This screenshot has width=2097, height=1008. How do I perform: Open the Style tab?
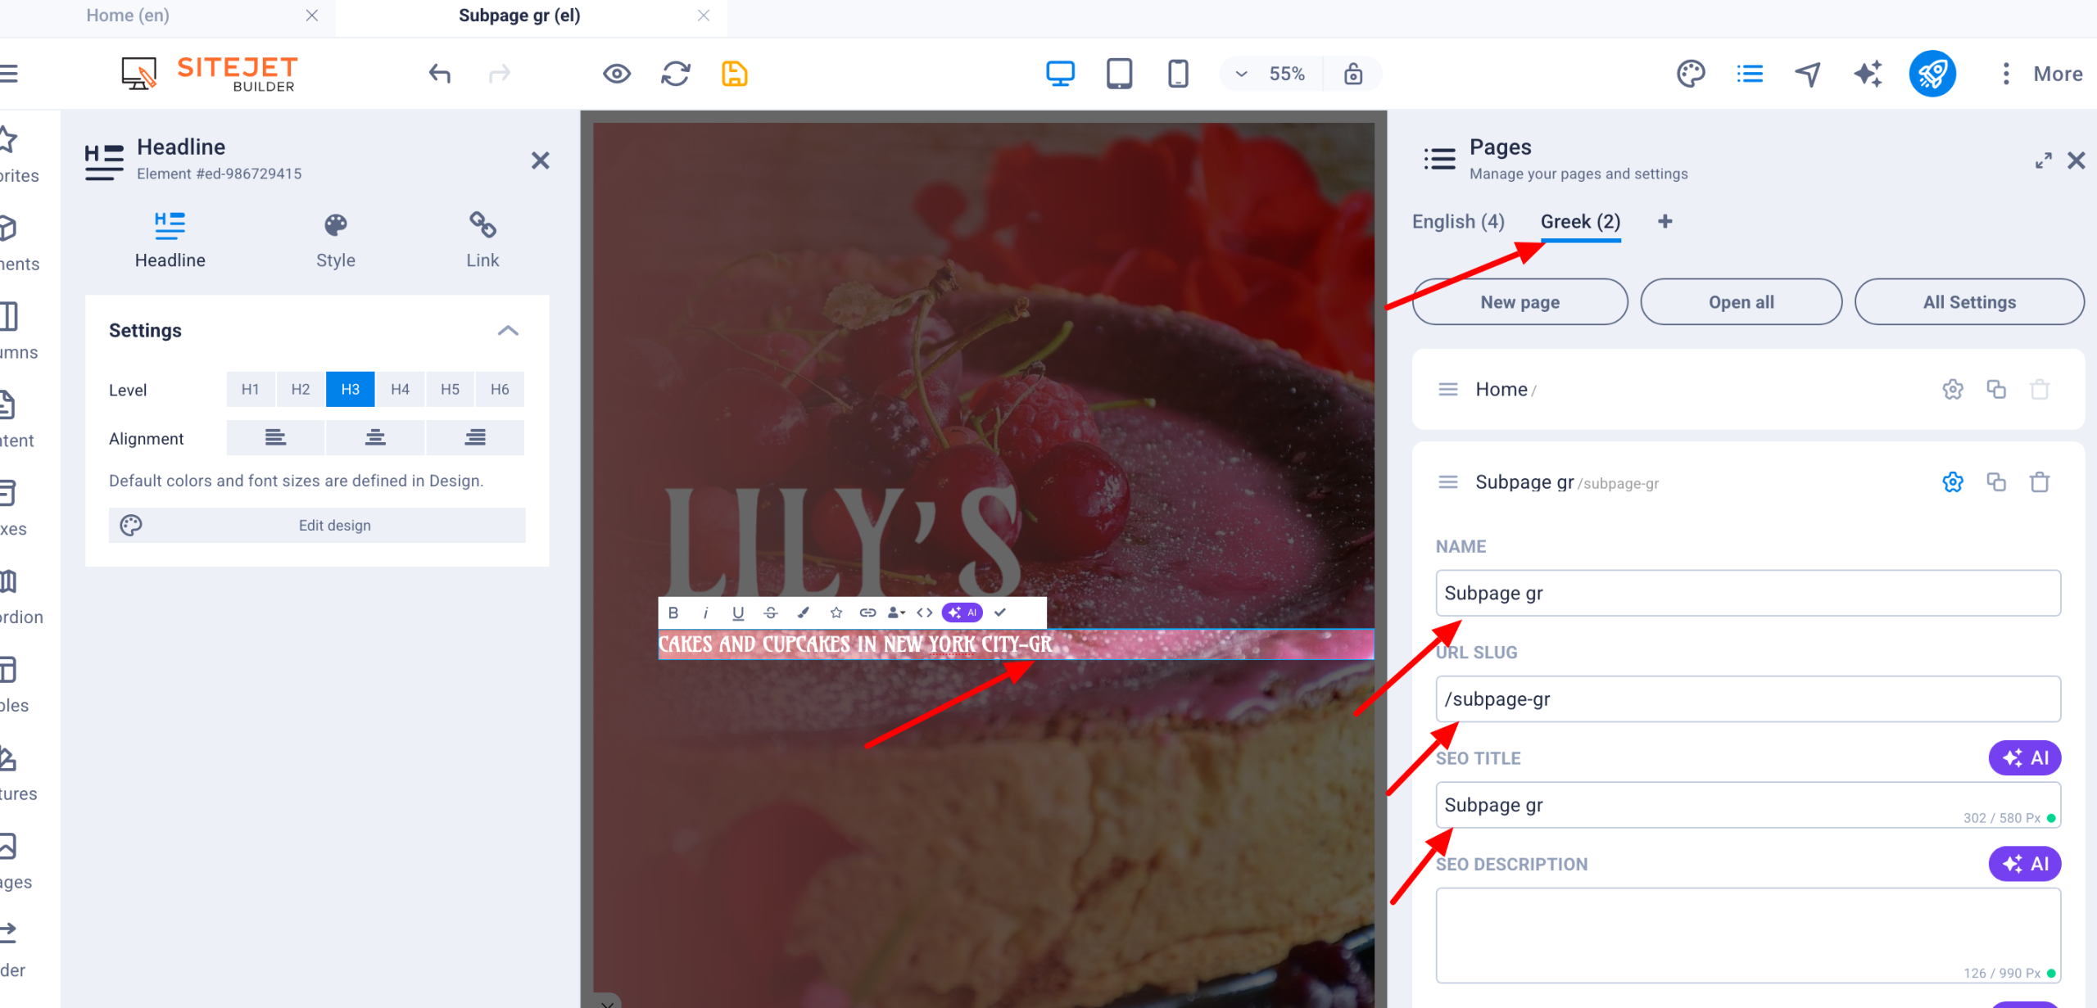click(x=335, y=241)
